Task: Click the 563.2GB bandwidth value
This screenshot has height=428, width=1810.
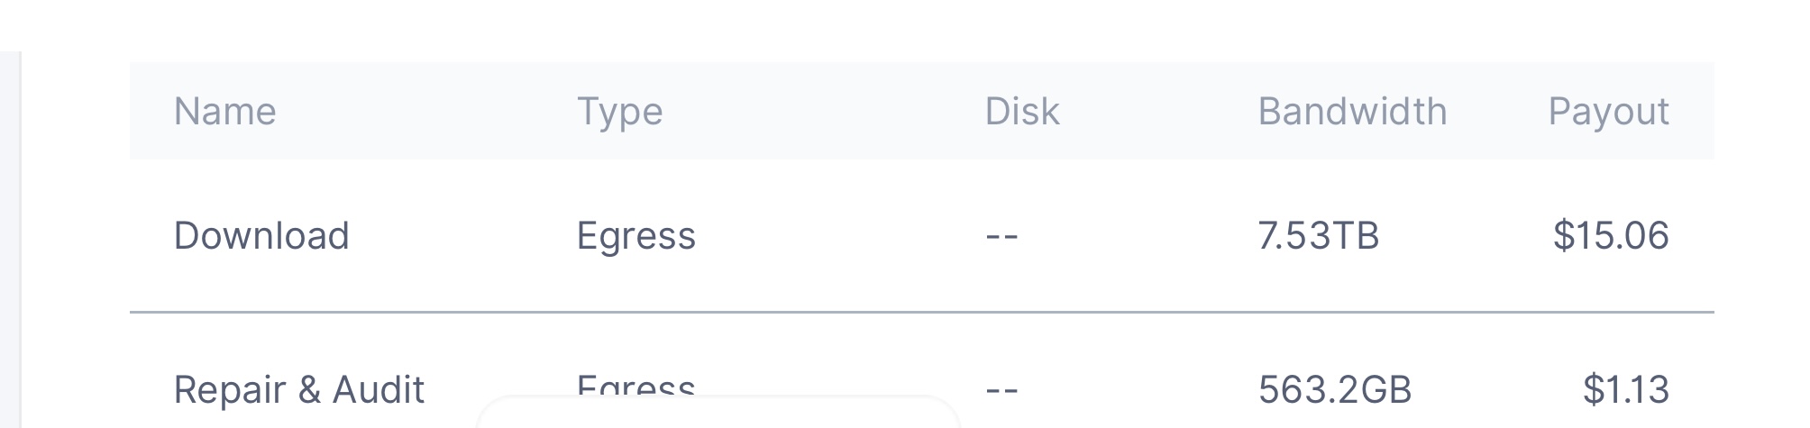Action: coord(1334,390)
